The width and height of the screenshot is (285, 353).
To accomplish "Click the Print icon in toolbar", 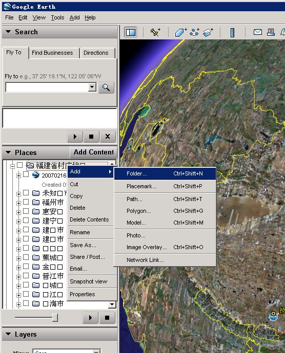I will (271, 32).
